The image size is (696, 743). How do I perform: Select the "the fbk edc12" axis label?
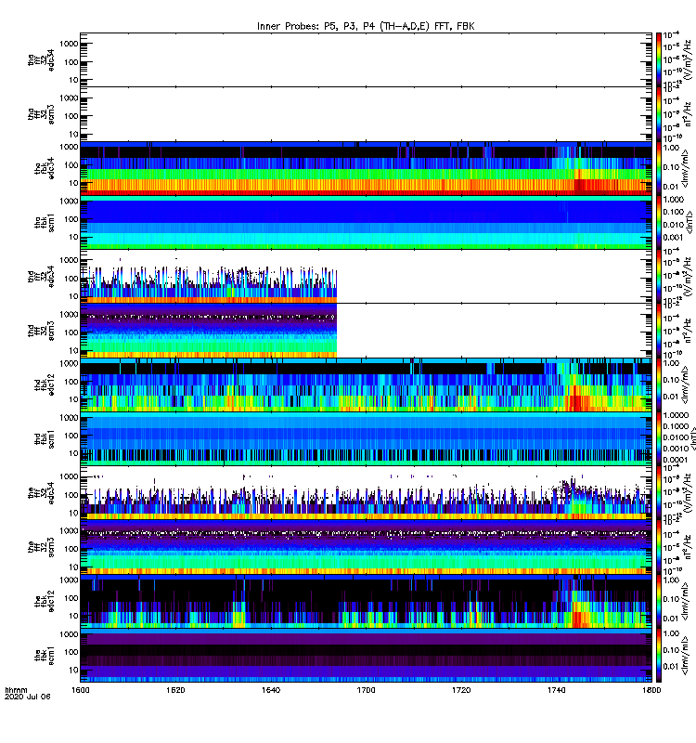[x=45, y=602]
